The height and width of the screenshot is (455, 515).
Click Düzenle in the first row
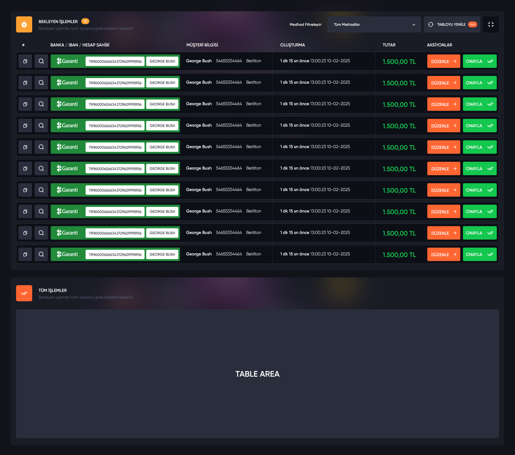[x=443, y=61]
